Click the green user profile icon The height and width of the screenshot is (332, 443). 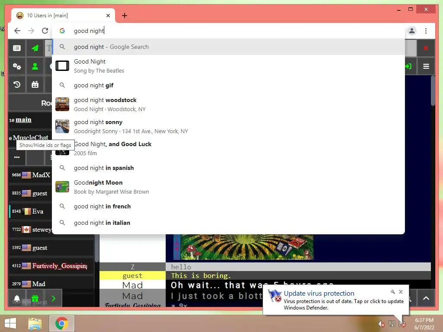point(35,66)
